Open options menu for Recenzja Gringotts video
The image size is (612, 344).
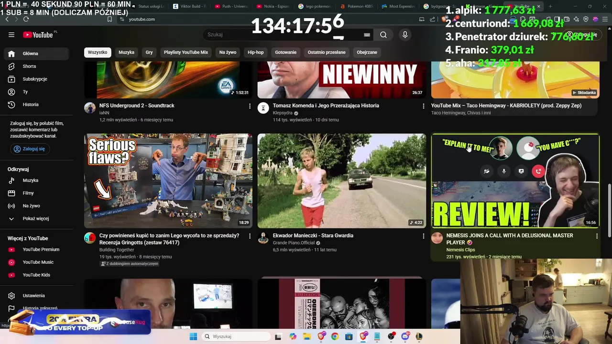coord(250,236)
